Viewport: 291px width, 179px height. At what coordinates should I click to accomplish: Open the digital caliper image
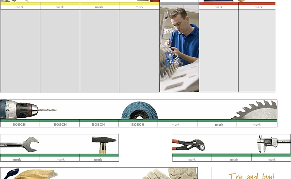tap(274, 144)
